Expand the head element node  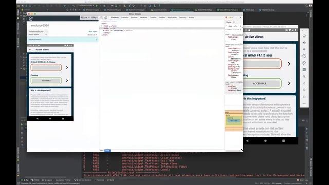point(102,26)
